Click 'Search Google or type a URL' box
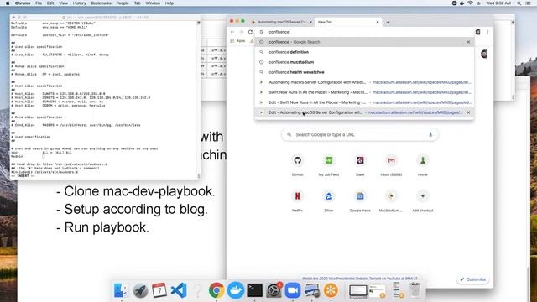Image resolution: width=537 pixels, height=302 pixels. click(360, 134)
